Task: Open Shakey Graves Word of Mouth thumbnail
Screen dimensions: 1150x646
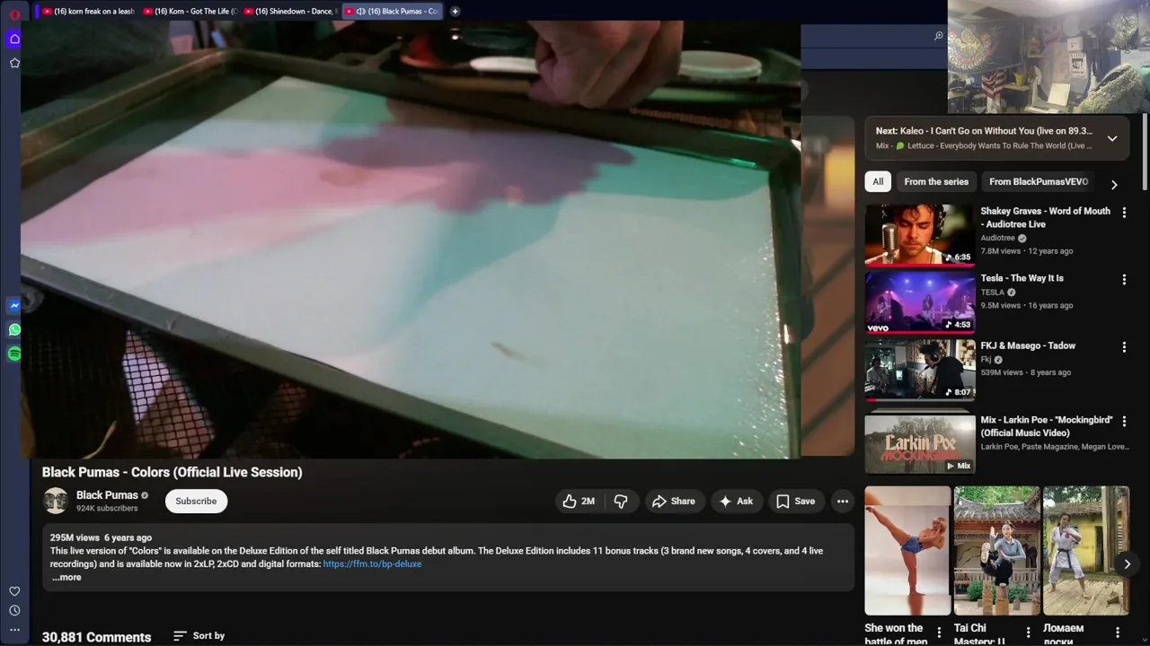Action: pos(919,235)
